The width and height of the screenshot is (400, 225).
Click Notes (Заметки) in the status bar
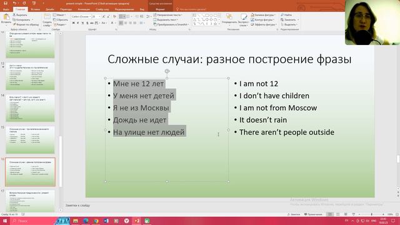click(294, 214)
